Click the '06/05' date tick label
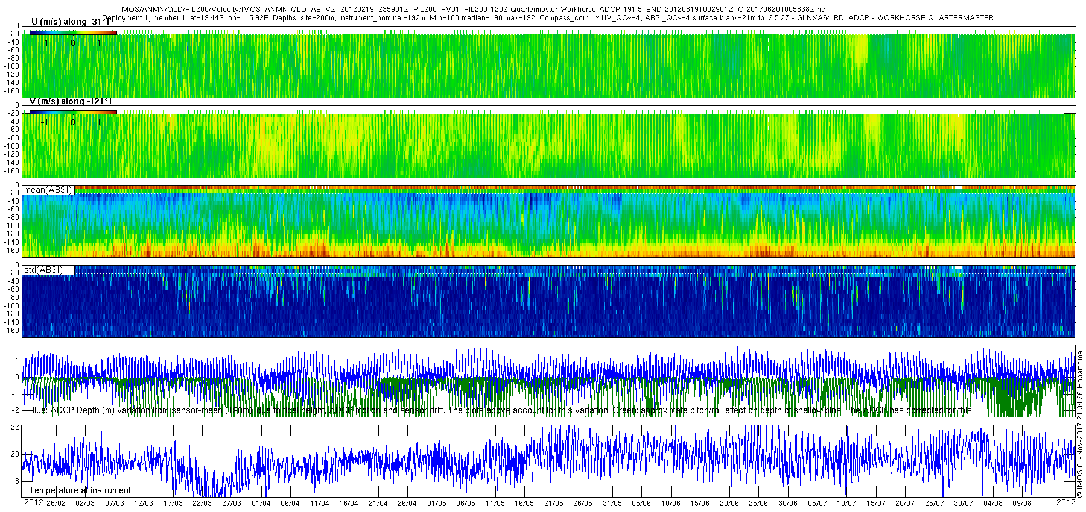This screenshot has height=512, width=1086. click(466, 504)
